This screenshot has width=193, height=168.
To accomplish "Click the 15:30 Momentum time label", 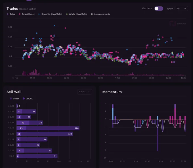I will (184, 161).
